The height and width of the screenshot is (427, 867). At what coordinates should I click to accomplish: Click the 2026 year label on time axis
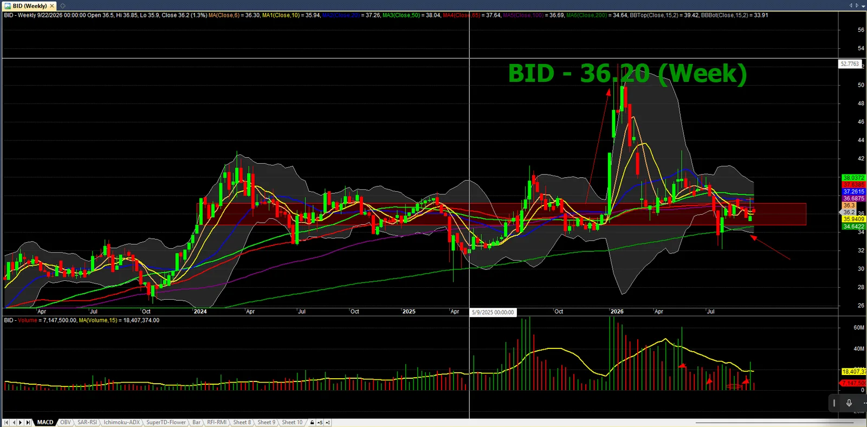[x=617, y=312]
